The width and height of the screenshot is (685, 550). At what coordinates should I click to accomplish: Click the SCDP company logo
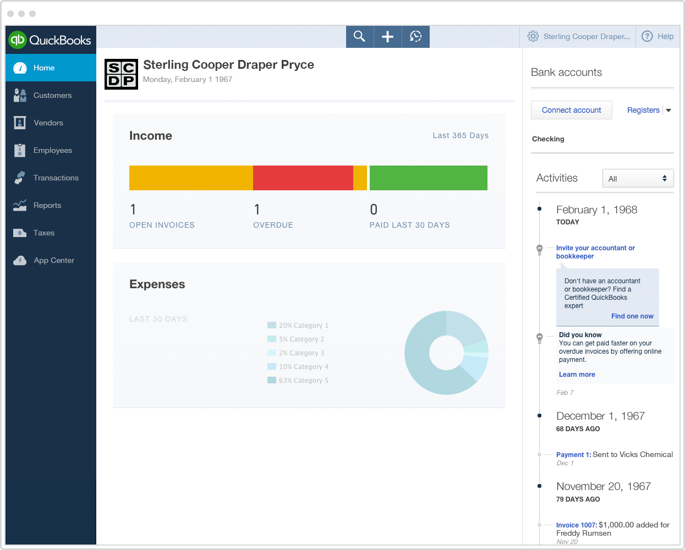pyautogui.click(x=121, y=74)
